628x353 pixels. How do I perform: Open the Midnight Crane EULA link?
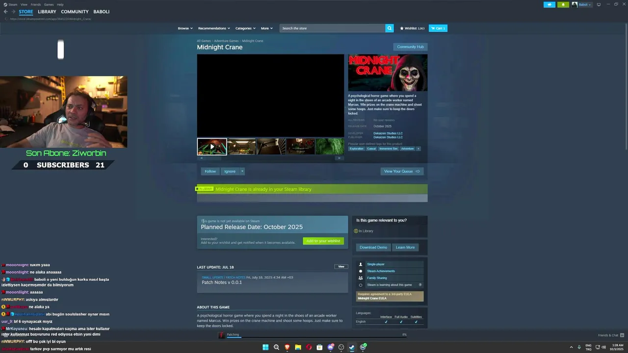pyautogui.click(x=372, y=298)
